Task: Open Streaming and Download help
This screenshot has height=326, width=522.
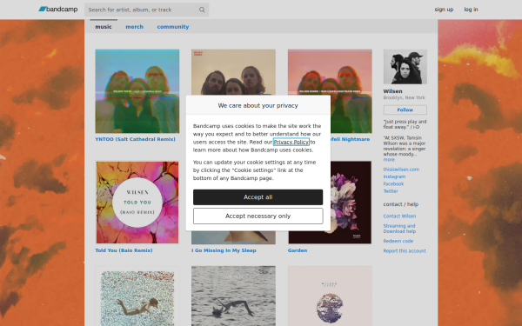Action: coord(399,229)
